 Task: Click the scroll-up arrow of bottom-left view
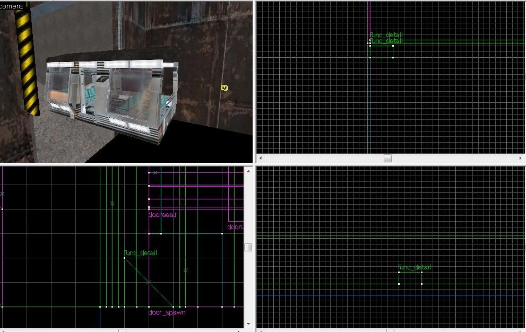(248, 171)
